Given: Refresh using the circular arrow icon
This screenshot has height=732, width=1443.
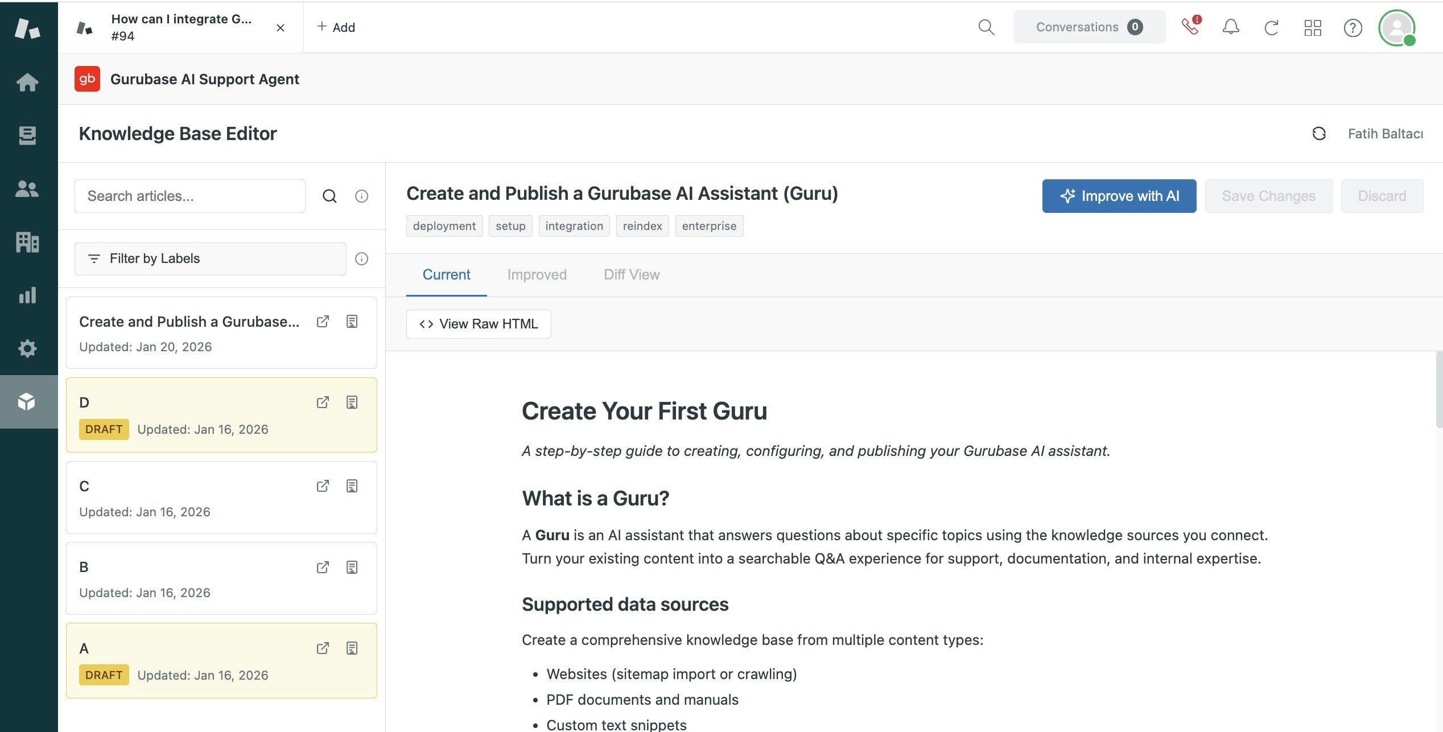Looking at the screenshot, I should click(x=1271, y=27).
